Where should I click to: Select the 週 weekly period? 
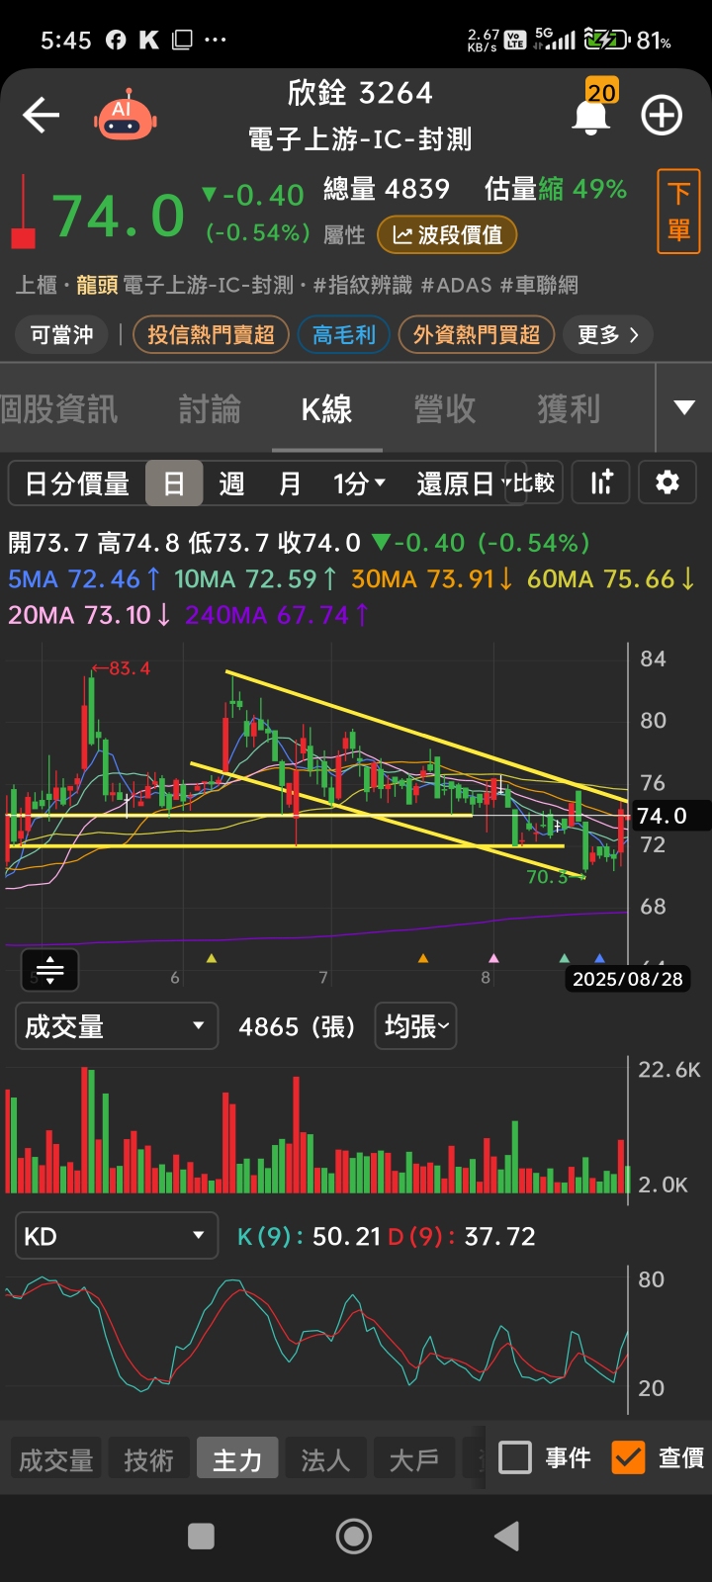point(231,483)
